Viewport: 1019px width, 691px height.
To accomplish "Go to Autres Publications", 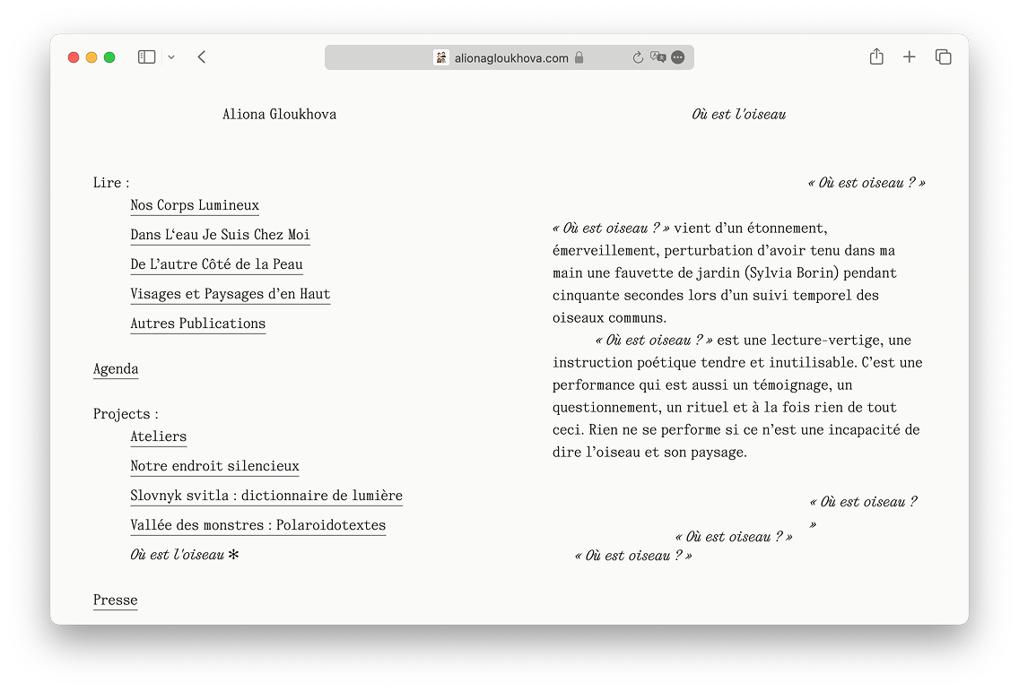I will [x=197, y=324].
